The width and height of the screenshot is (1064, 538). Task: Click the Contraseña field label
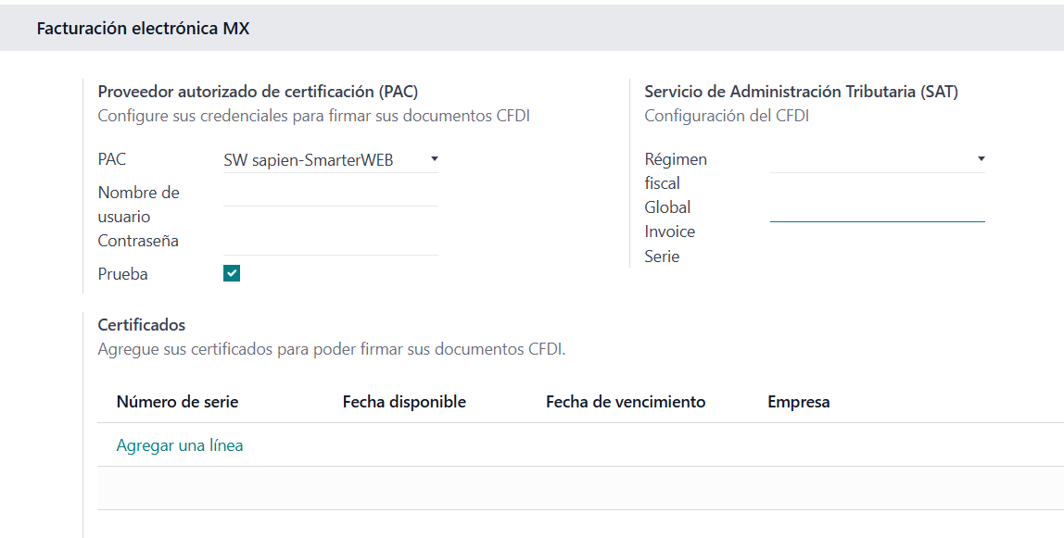pos(138,241)
